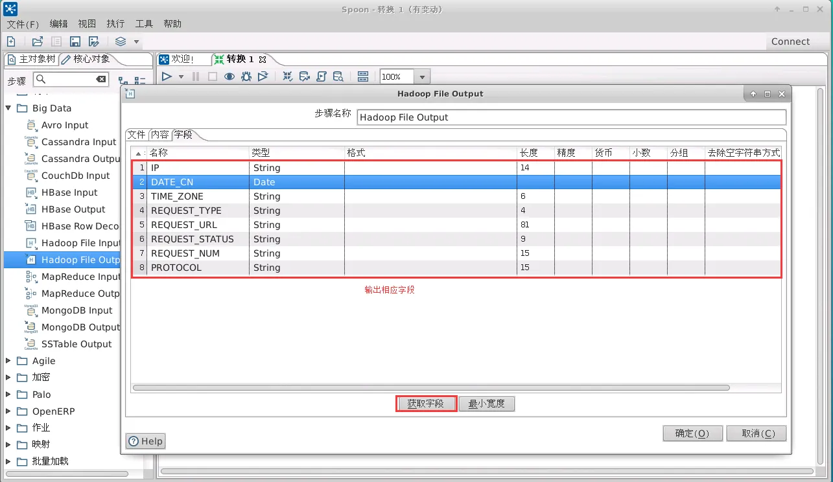Open the 工具 menu
Screen dimensions: 833x482
[144, 24]
